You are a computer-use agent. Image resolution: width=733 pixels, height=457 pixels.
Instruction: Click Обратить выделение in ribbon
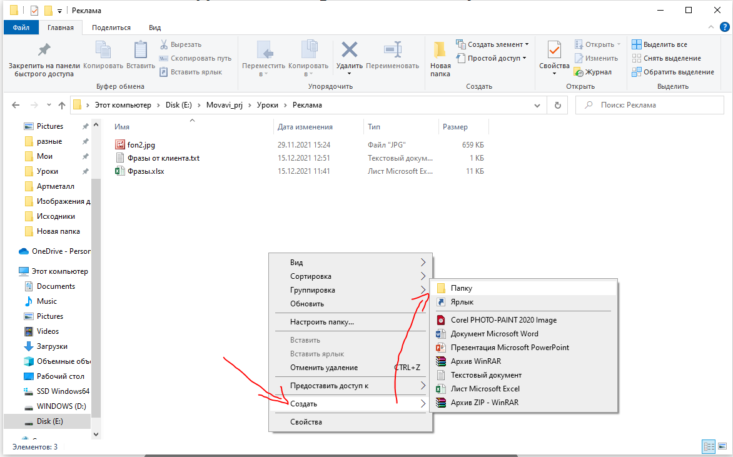point(673,72)
